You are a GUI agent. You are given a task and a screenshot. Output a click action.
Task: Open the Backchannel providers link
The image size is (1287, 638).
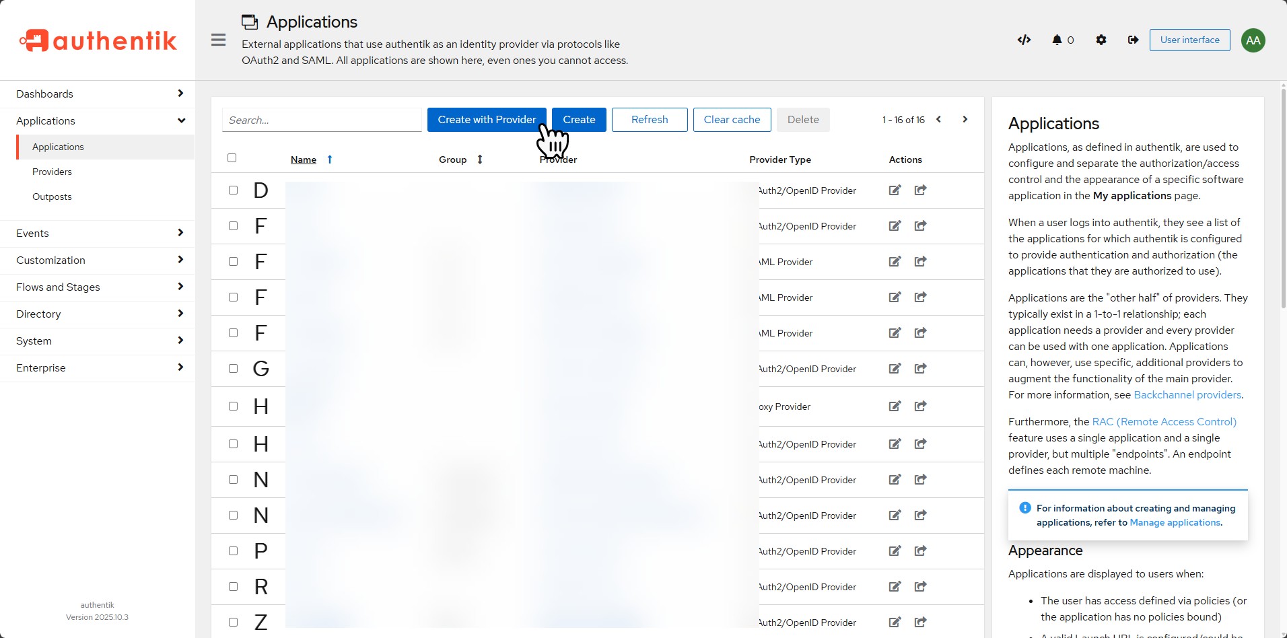click(x=1187, y=395)
